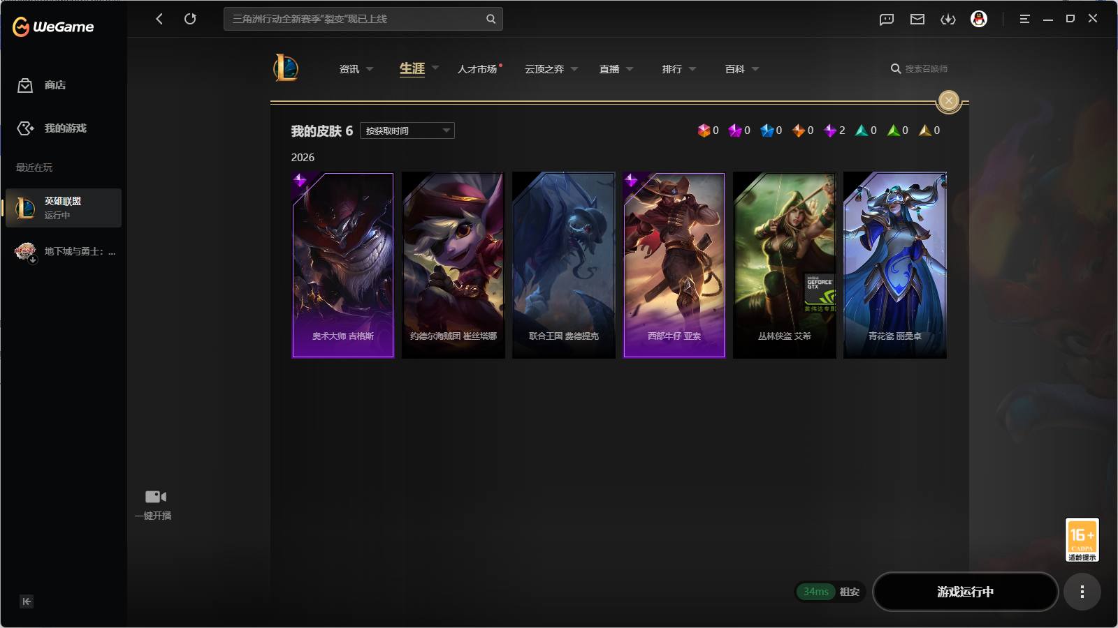Screen dimensions: 1118x628
Task: Expand the 云顶之弈 menu arrow
Action: 574,69
